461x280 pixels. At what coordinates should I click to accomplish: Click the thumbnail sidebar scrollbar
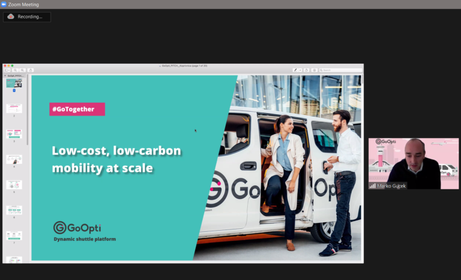28,109
